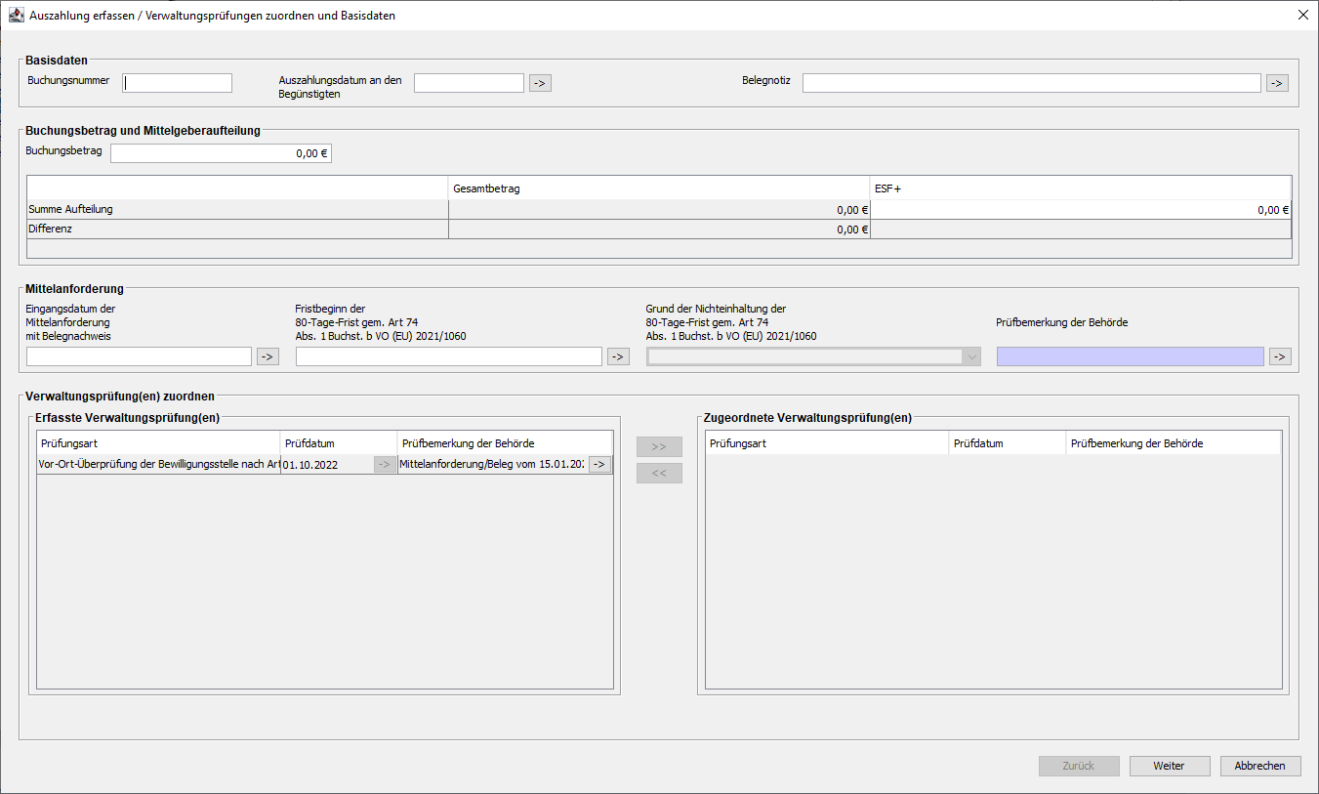Click Prüfungsart column header in Erfasste table
Viewport: 1319px width, 794px height.
coord(158,443)
